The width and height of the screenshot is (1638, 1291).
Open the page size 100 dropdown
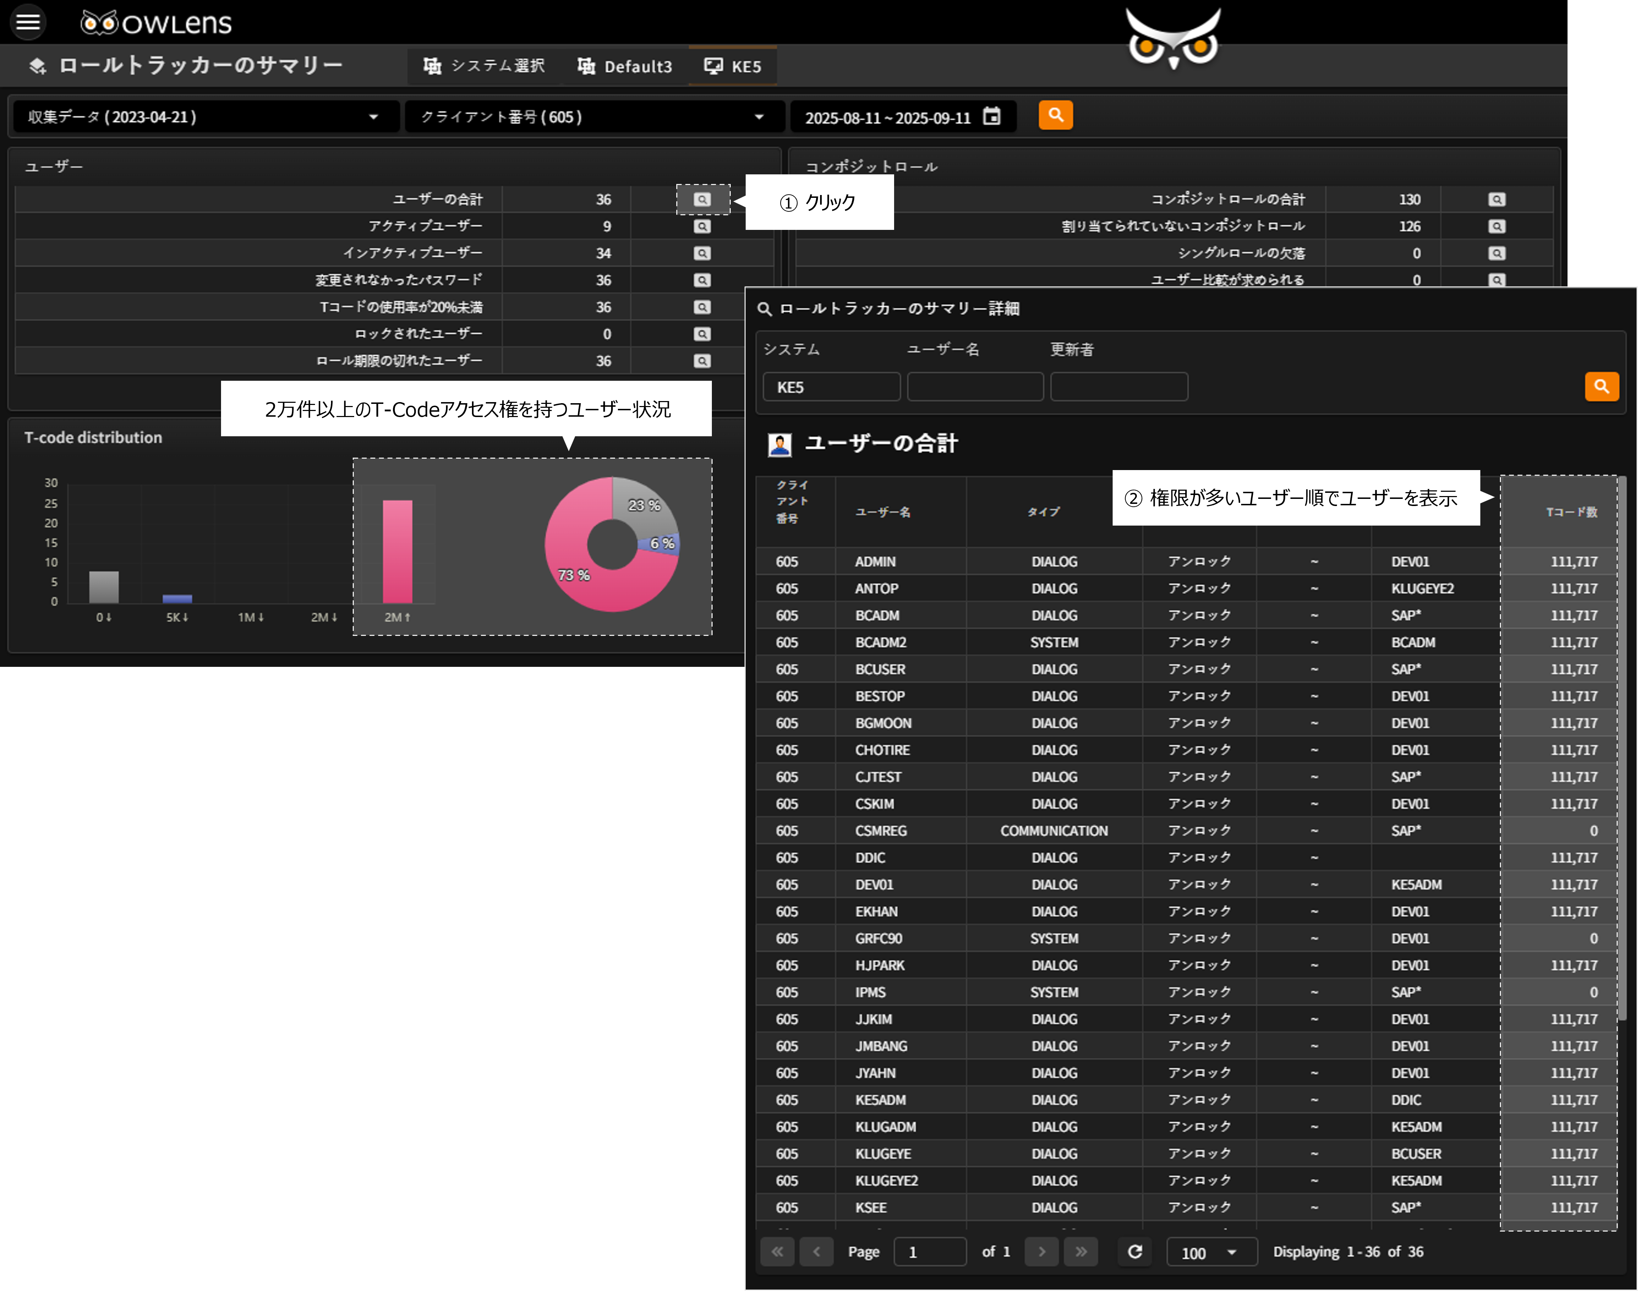1212,1253
